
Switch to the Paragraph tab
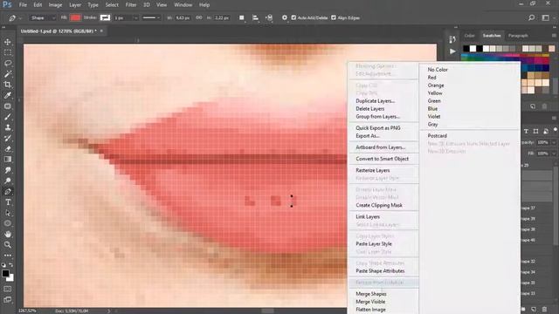tap(518, 36)
